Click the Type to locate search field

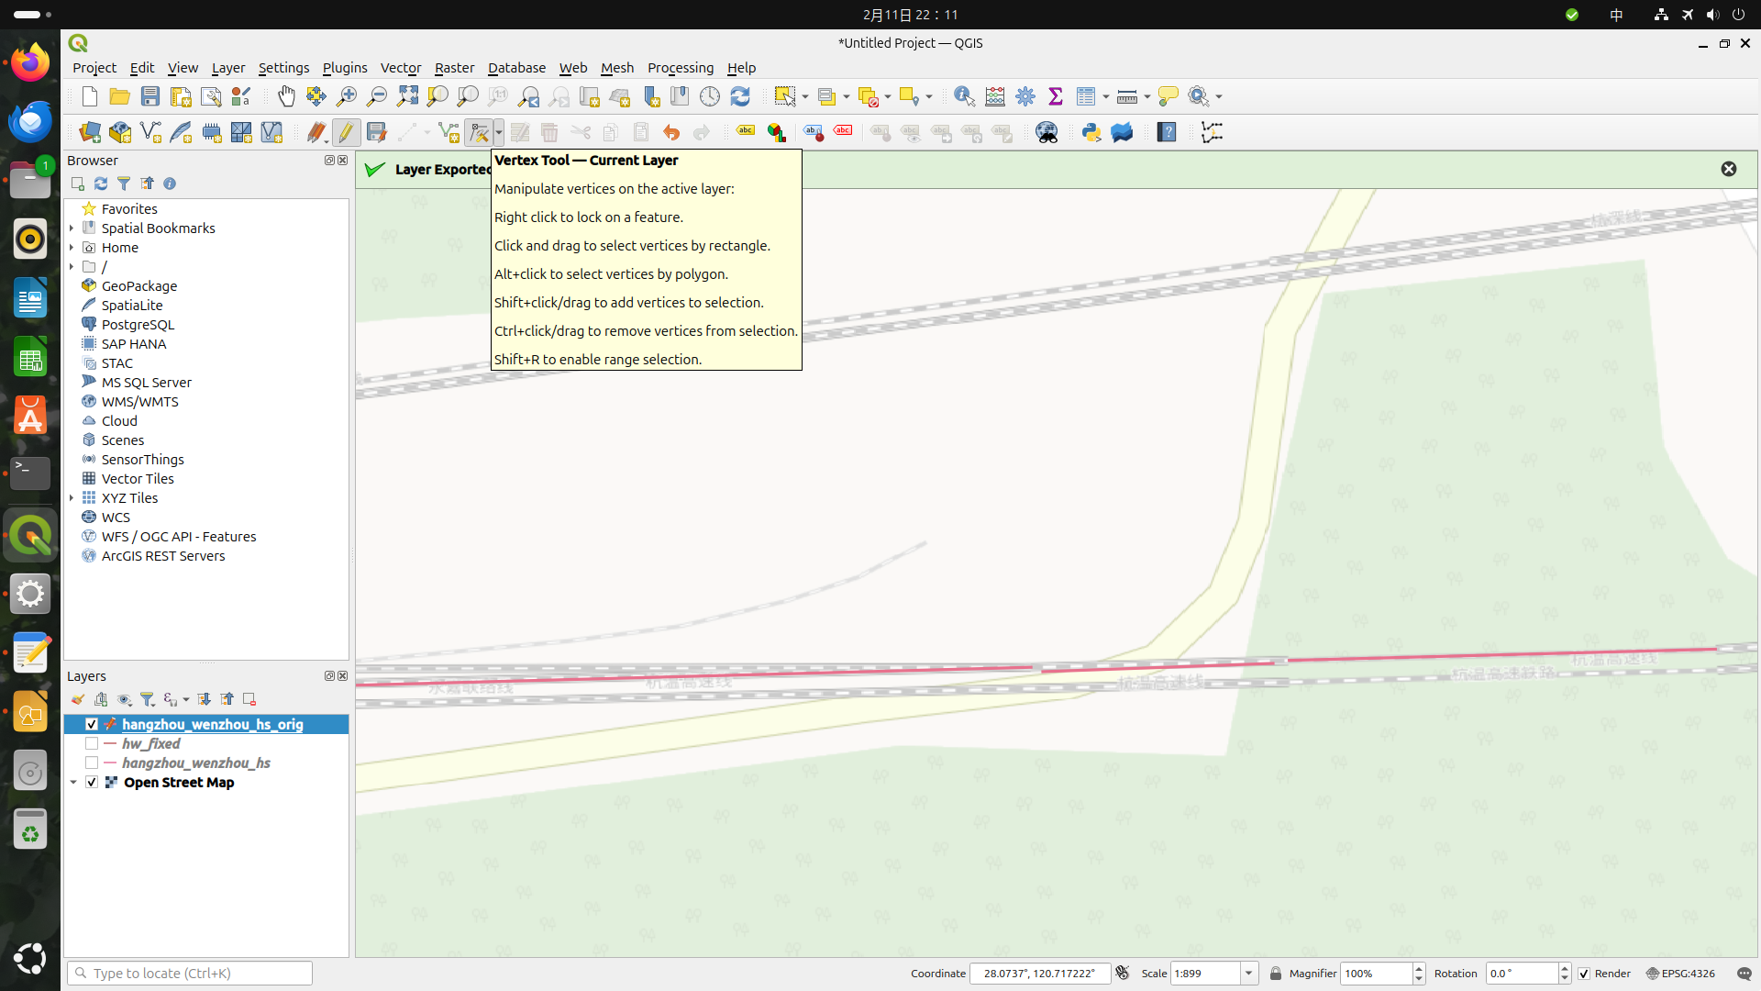coord(191,974)
